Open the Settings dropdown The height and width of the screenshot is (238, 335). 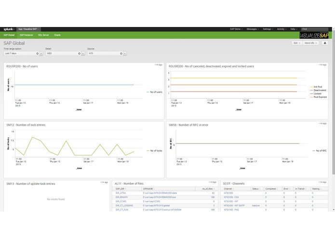pyautogui.click(x=268, y=29)
